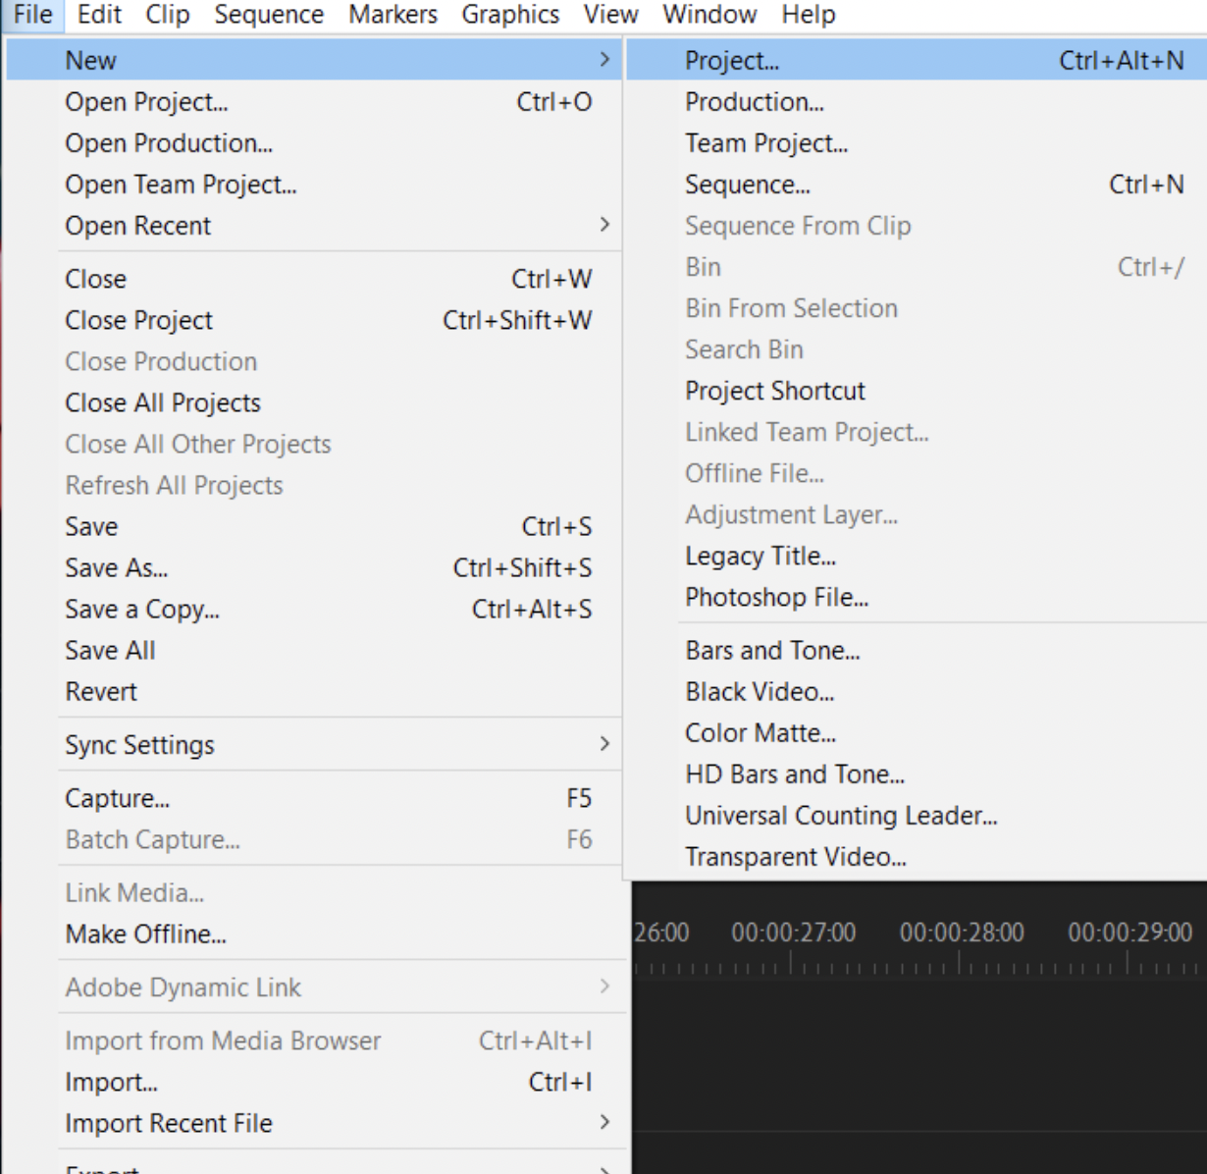Click Adjustment Layer entry

coord(917,514)
